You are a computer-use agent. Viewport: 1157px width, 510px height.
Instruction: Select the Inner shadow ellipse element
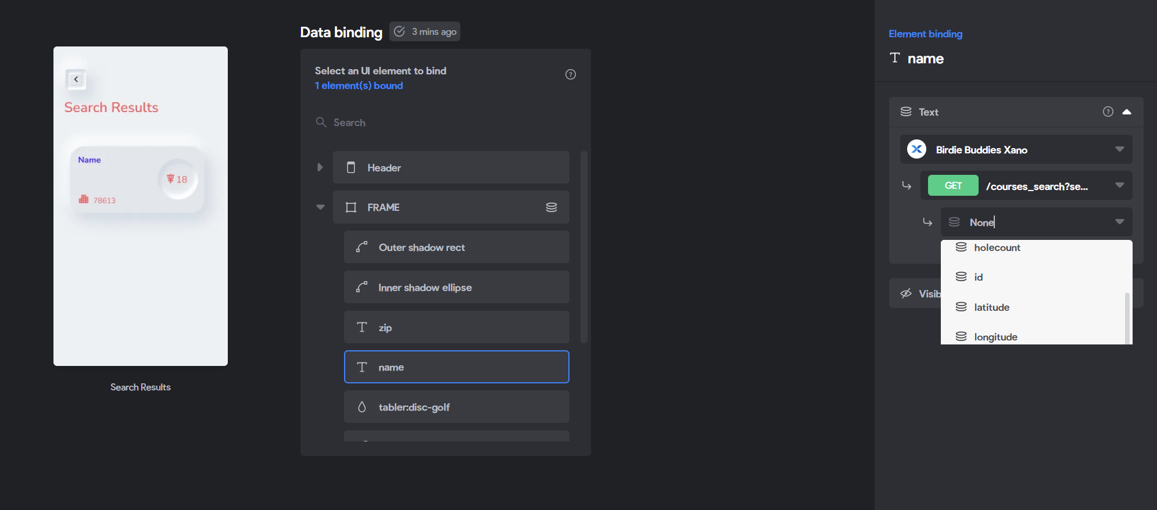coord(457,287)
